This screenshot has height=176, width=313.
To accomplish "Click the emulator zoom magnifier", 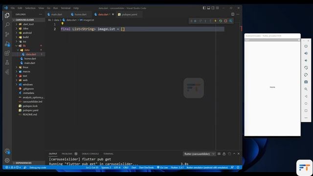I will pyautogui.click(x=306, y=89).
